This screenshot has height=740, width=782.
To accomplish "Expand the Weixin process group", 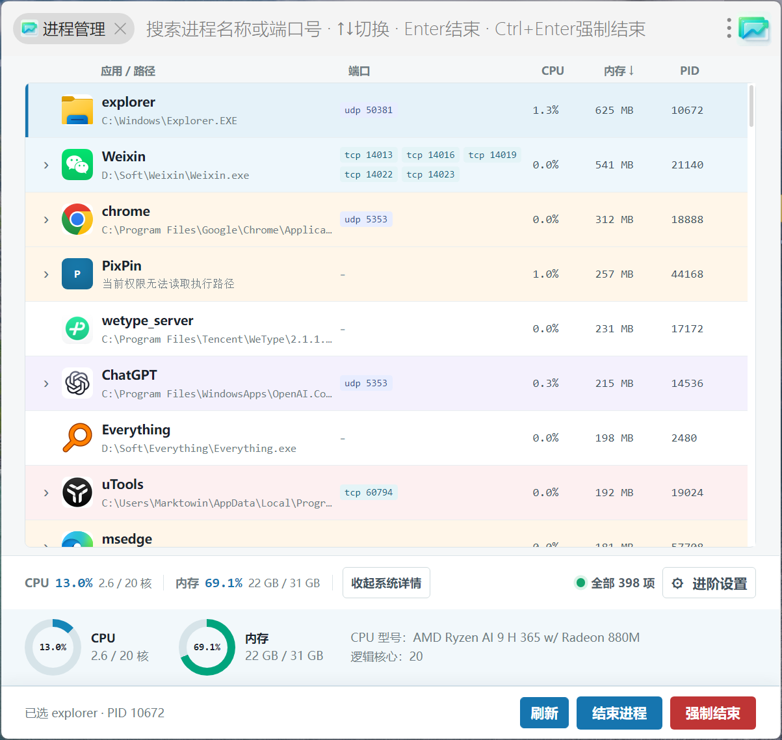I will [x=46, y=165].
